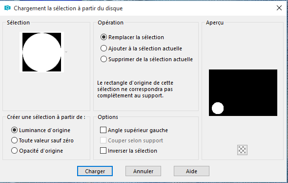Click the white circle selection thumbnail
This screenshot has height=183, width=288.
41,52
